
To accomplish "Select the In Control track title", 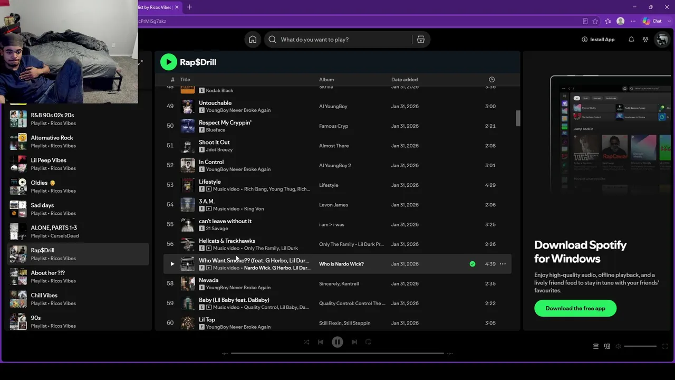I will tap(211, 162).
